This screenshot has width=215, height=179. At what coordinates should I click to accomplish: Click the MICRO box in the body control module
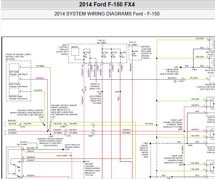pyautogui.click(x=75, y=52)
